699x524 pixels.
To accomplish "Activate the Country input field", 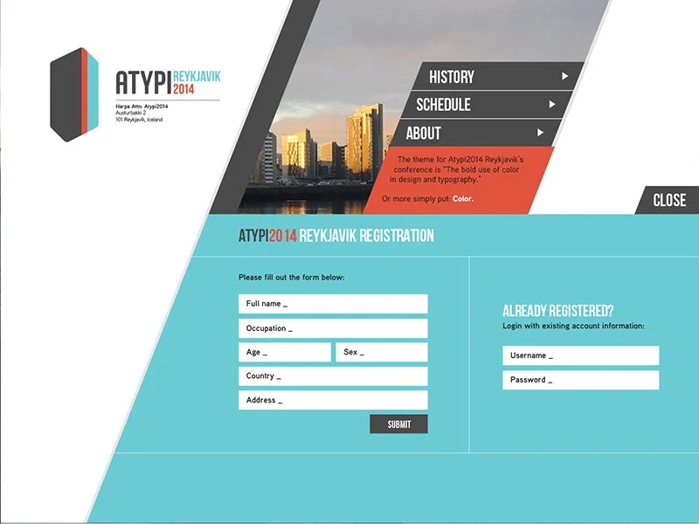I will (333, 376).
